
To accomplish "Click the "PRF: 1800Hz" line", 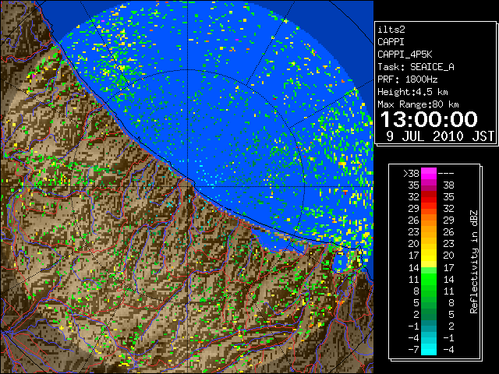I will click(x=408, y=79).
